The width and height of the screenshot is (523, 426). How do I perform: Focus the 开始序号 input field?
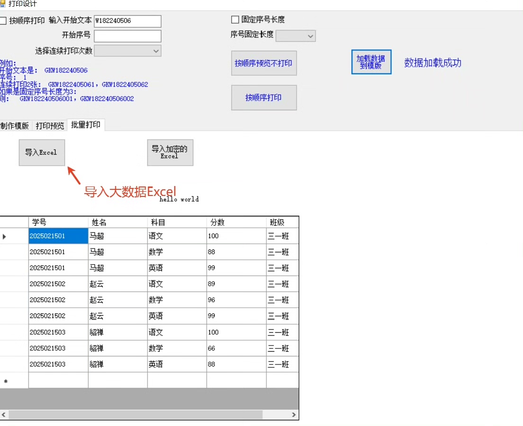(x=127, y=36)
